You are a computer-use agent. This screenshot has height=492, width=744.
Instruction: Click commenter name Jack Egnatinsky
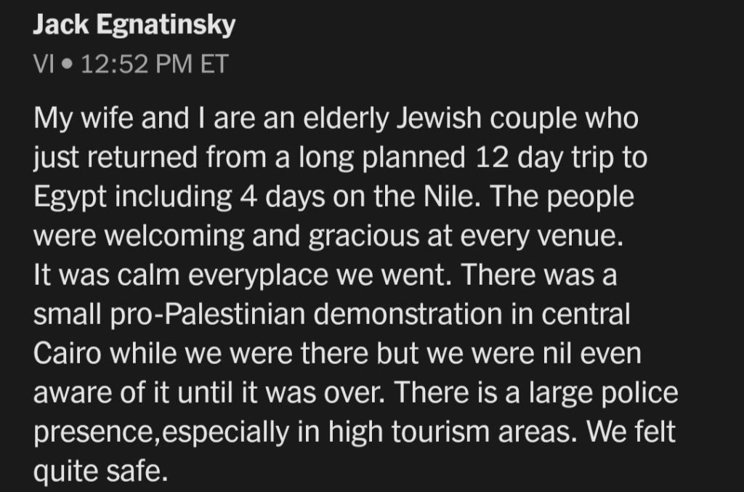pos(134,26)
